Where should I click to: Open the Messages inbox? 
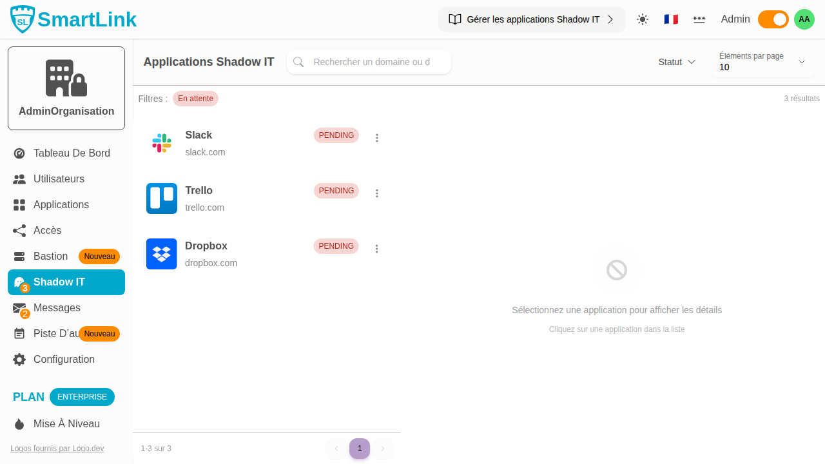tap(57, 307)
